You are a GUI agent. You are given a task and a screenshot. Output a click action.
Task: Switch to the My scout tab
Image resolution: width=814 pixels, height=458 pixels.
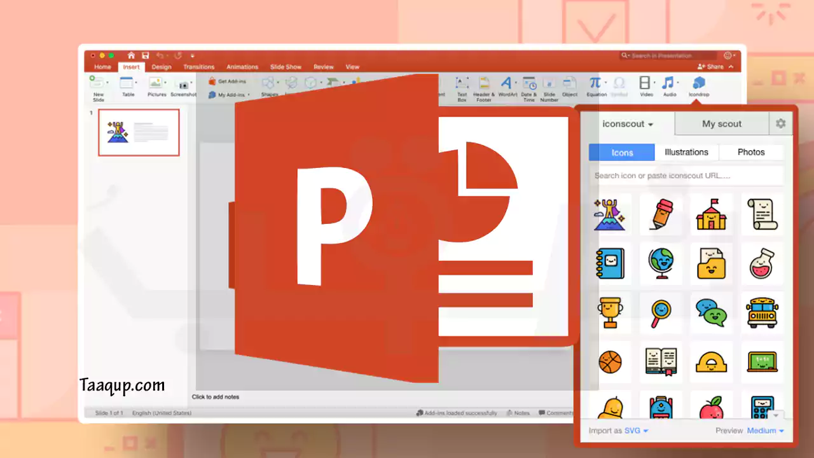(x=722, y=124)
